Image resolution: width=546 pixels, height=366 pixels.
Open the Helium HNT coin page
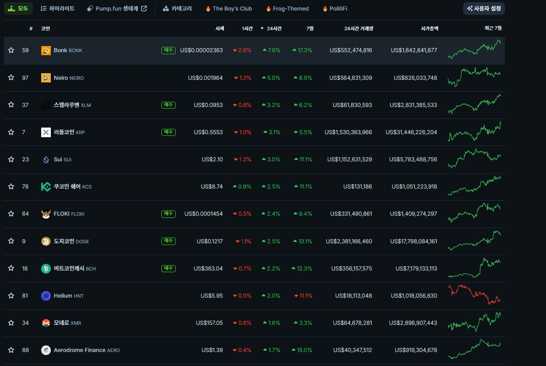(x=68, y=296)
